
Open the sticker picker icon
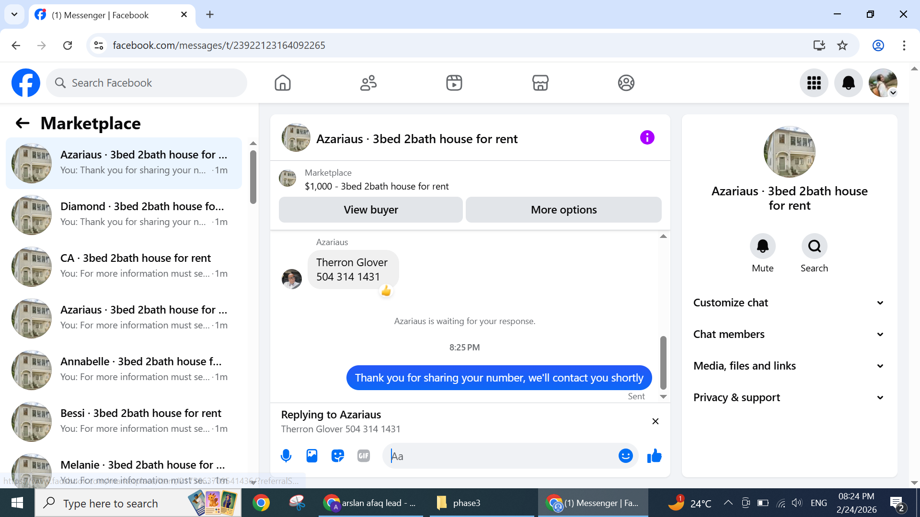click(x=338, y=456)
